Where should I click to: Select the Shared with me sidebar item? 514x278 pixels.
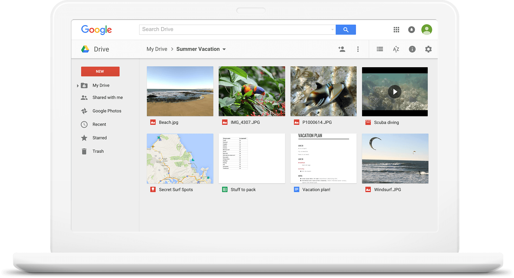[107, 97]
